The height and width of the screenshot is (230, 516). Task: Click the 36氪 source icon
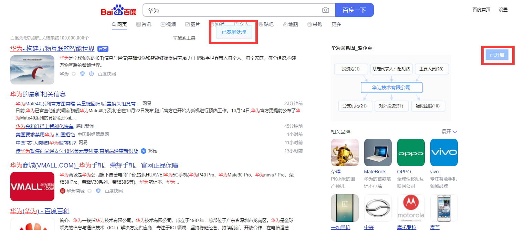click(144, 151)
